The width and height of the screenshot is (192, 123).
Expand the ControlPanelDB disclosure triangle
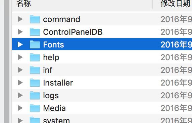tap(20, 32)
